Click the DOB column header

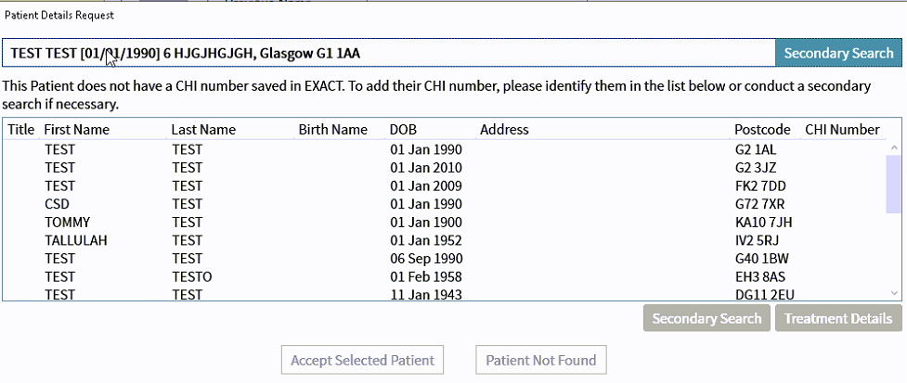[403, 130]
